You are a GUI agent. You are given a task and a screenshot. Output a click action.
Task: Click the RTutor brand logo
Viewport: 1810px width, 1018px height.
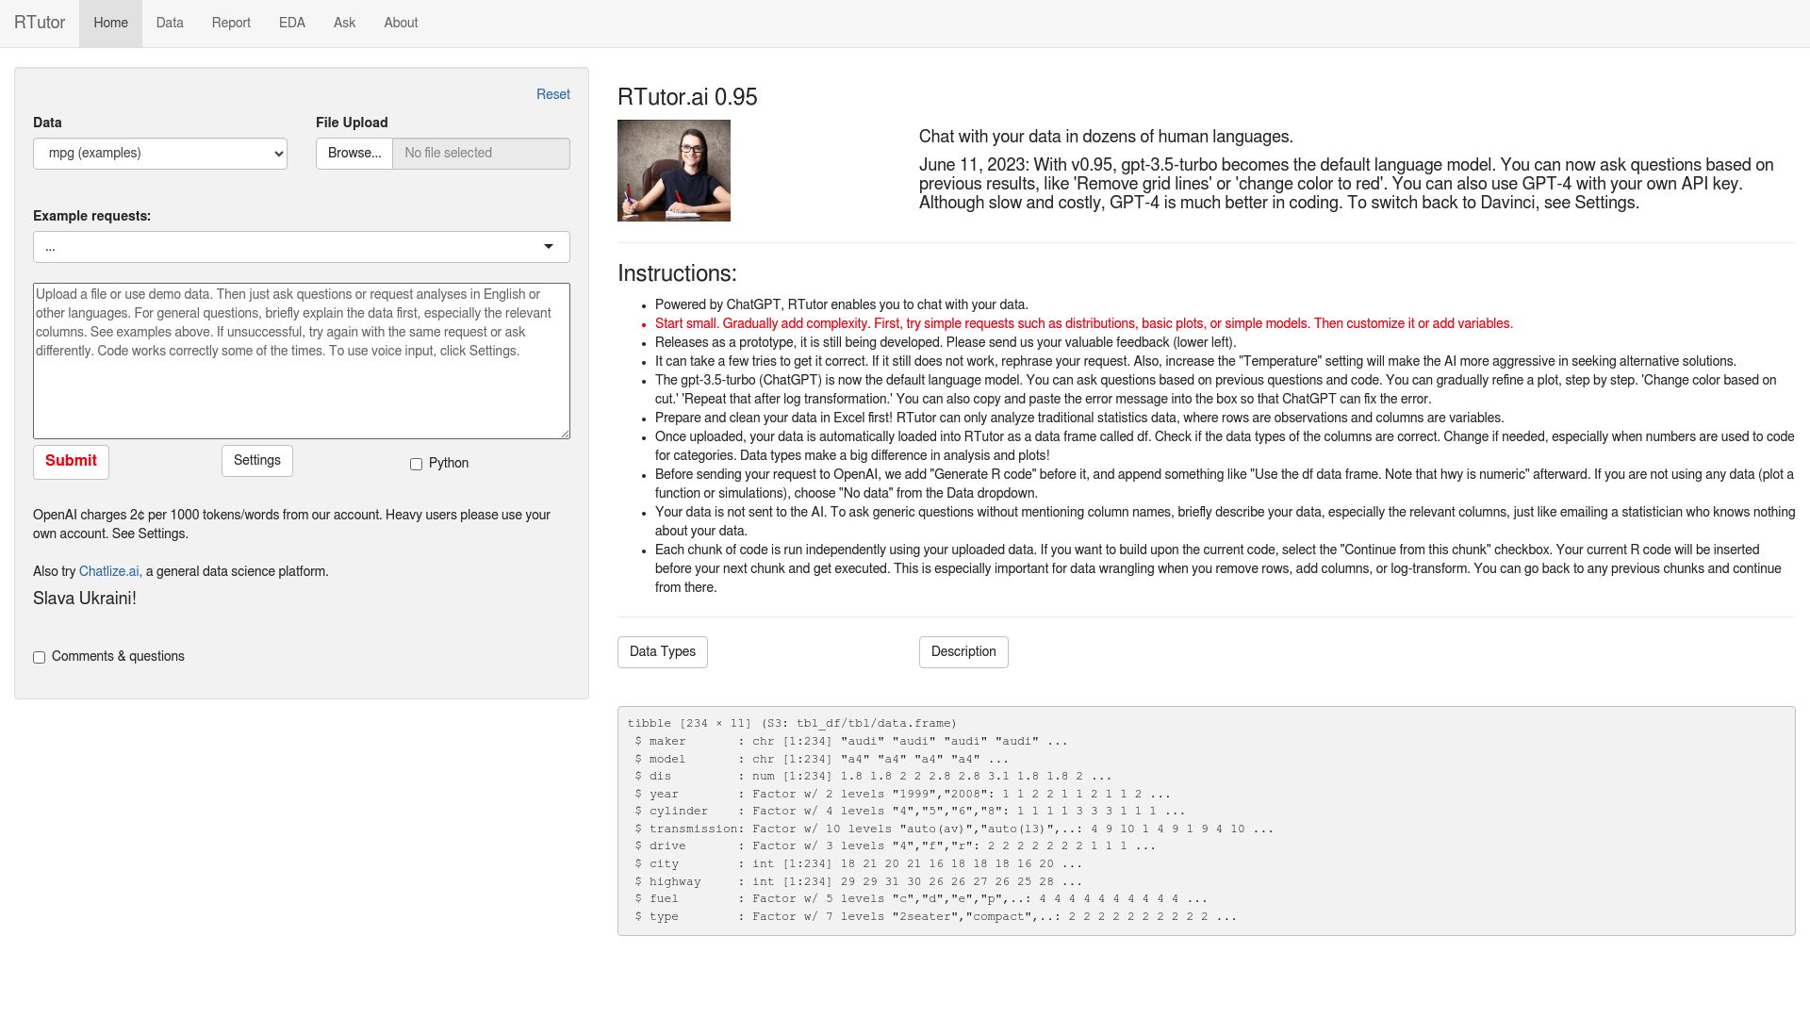(40, 23)
